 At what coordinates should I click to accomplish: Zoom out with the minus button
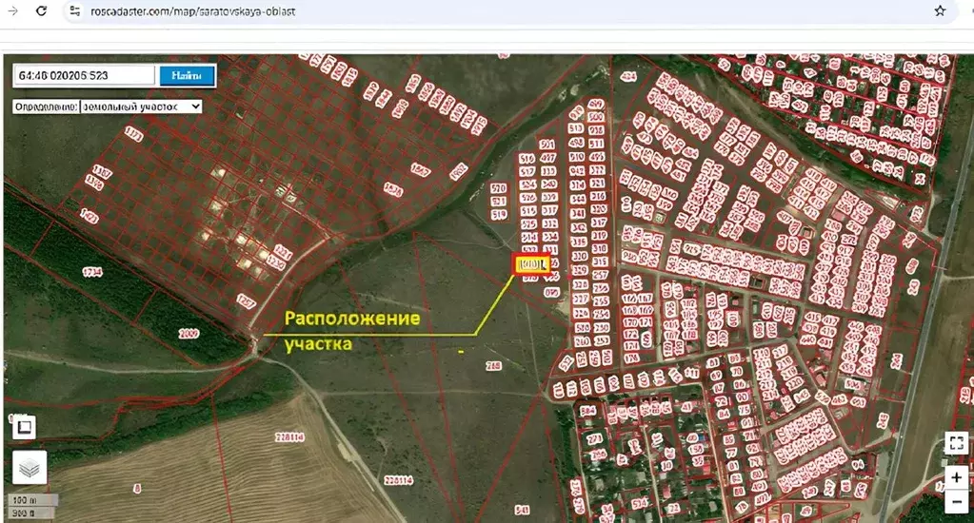coord(956,501)
